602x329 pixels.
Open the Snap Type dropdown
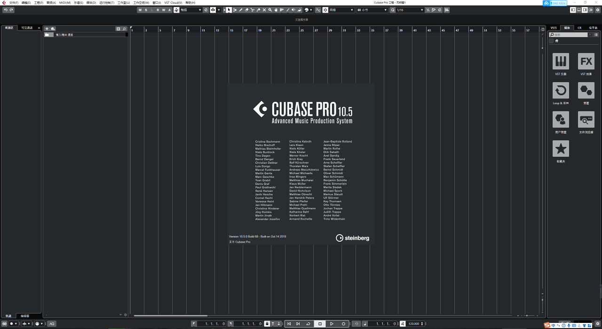pyautogui.click(x=341, y=10)
